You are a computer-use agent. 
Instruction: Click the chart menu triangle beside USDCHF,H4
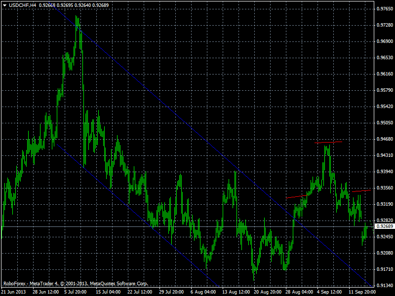pos(5,5)
